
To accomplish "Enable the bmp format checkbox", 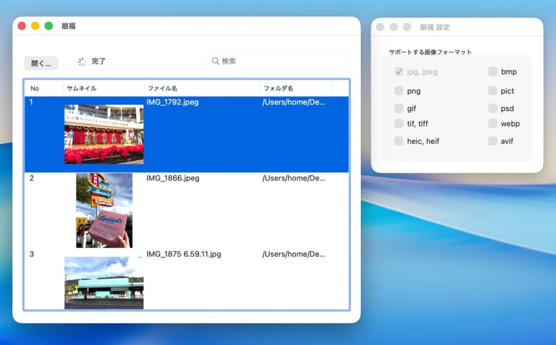I will (x=492, y=71).
